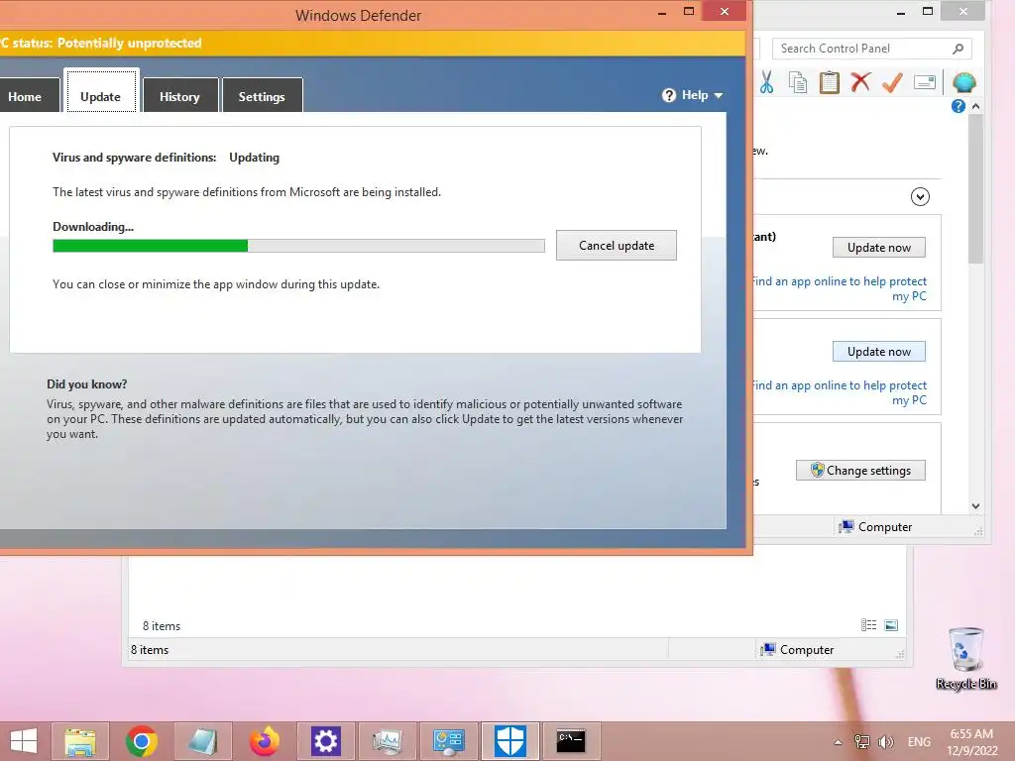
Task: Click the Defender question mark Help icon
Action: tap(669, 95)
